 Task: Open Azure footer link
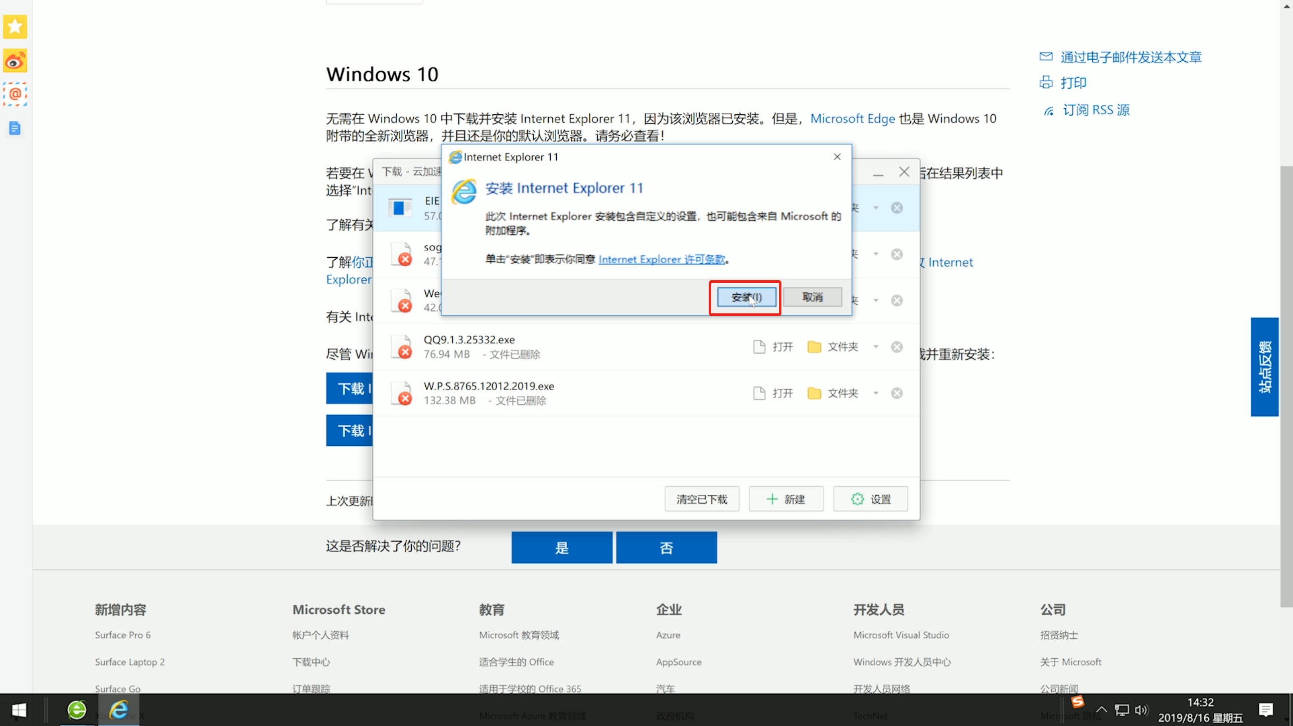pos(668,635)
